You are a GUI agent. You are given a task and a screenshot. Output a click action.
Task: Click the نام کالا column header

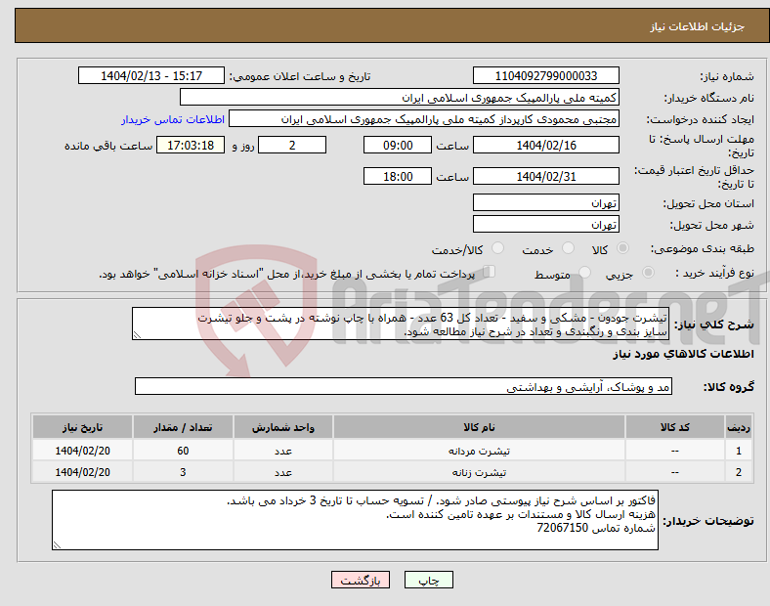[x=479, y=427]
